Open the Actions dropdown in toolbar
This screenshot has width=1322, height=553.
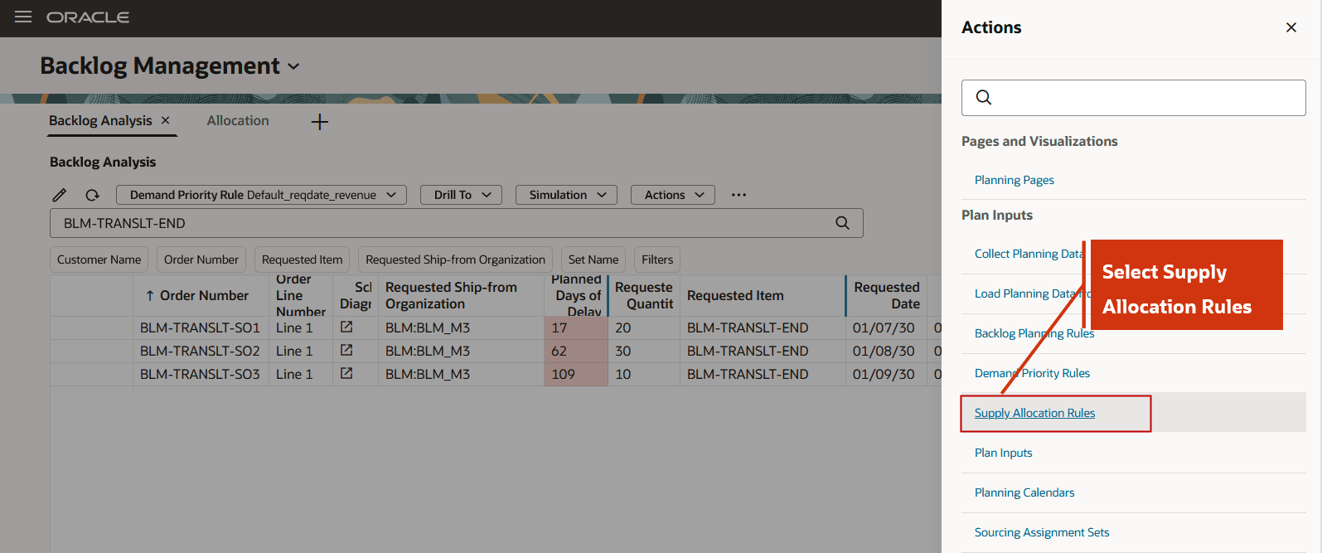click(673, 195)
